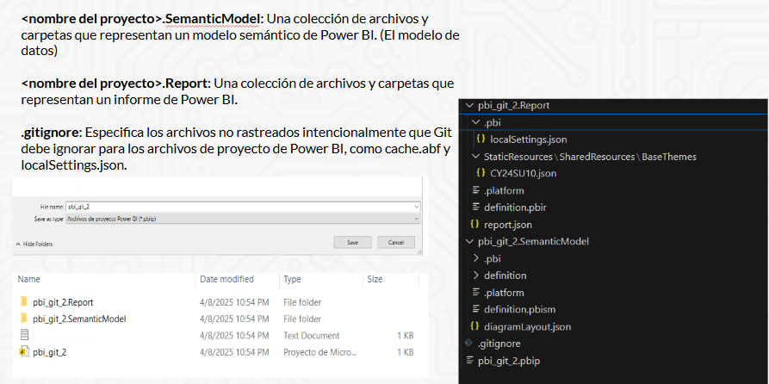This screenshot has width=769, height=384.
Task: Click the .gitignore diamond icon
Action: point(469,344)
